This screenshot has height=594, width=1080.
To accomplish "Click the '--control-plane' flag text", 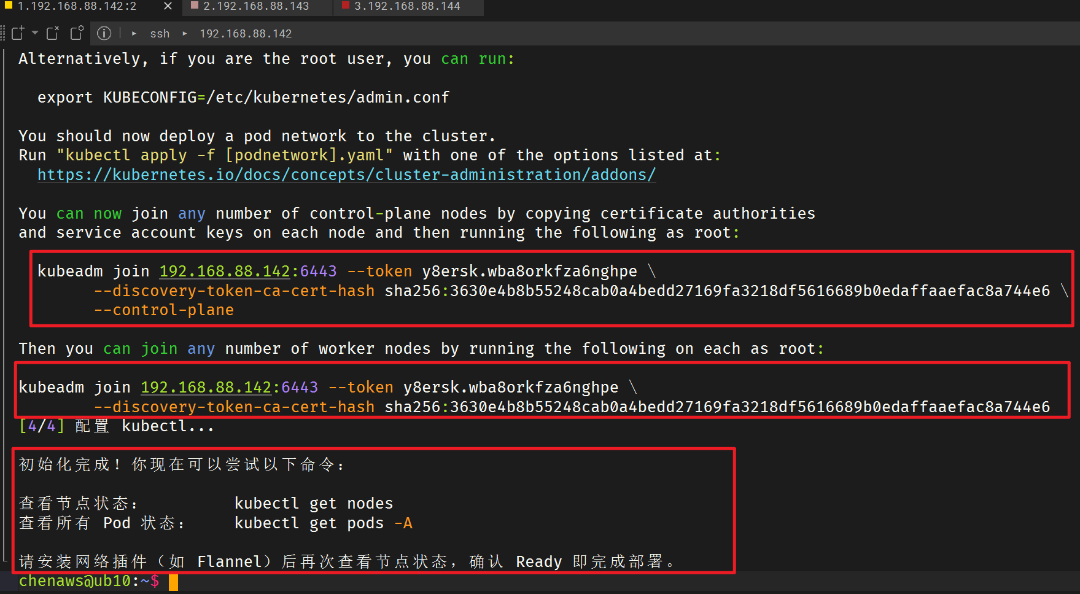I will pos(163,310).
